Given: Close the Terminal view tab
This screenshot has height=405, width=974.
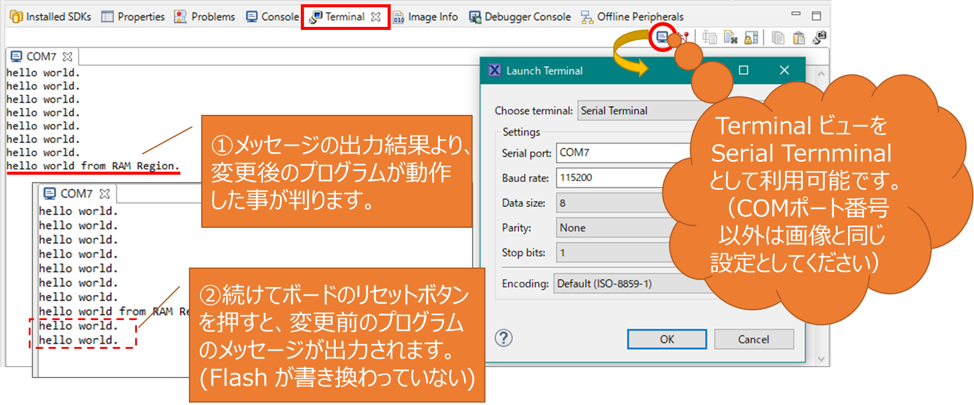Looking at the screenshot, I should point(376,17).
